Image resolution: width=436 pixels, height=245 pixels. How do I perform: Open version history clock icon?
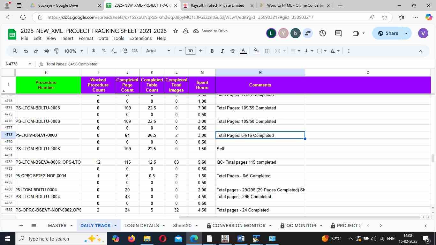click(322, 33)
